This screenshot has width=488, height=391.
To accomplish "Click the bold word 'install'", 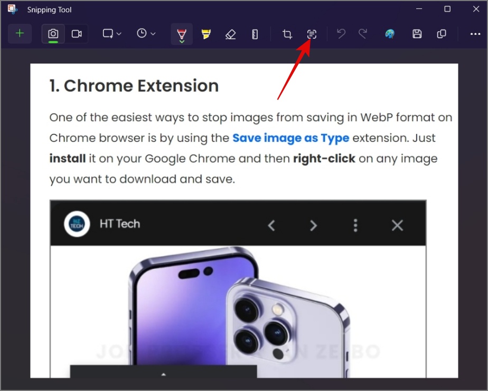I will pos(68,158).
